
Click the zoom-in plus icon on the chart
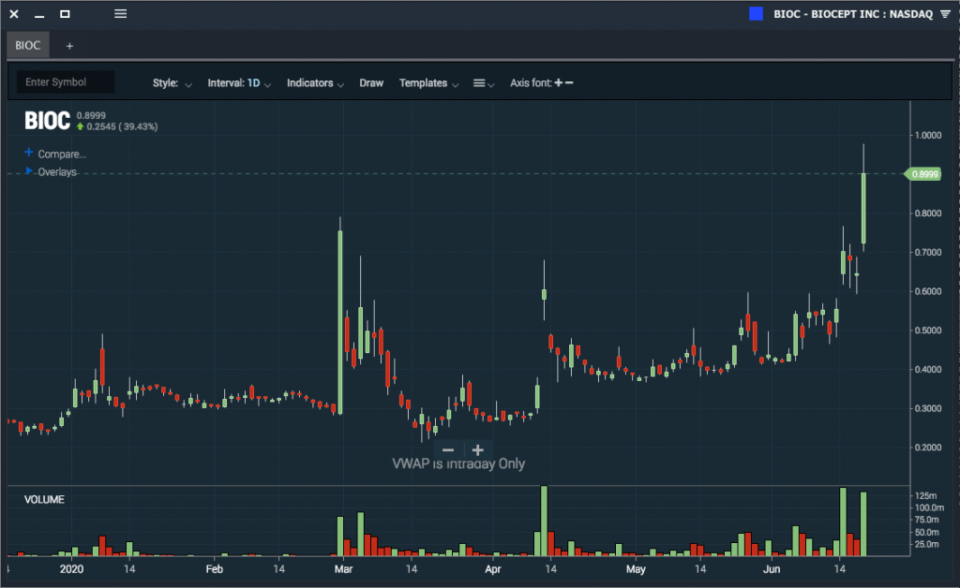click(x=477, y=448)
